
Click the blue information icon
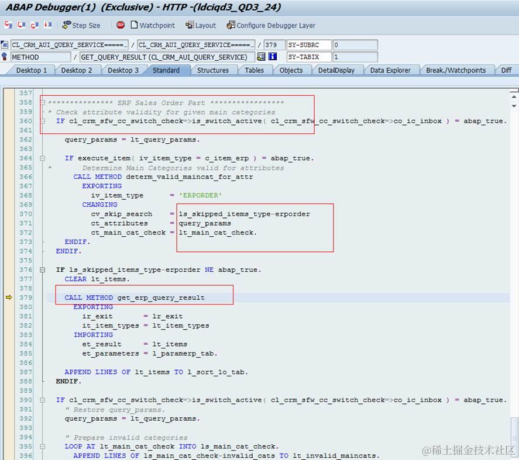(273, 57)
